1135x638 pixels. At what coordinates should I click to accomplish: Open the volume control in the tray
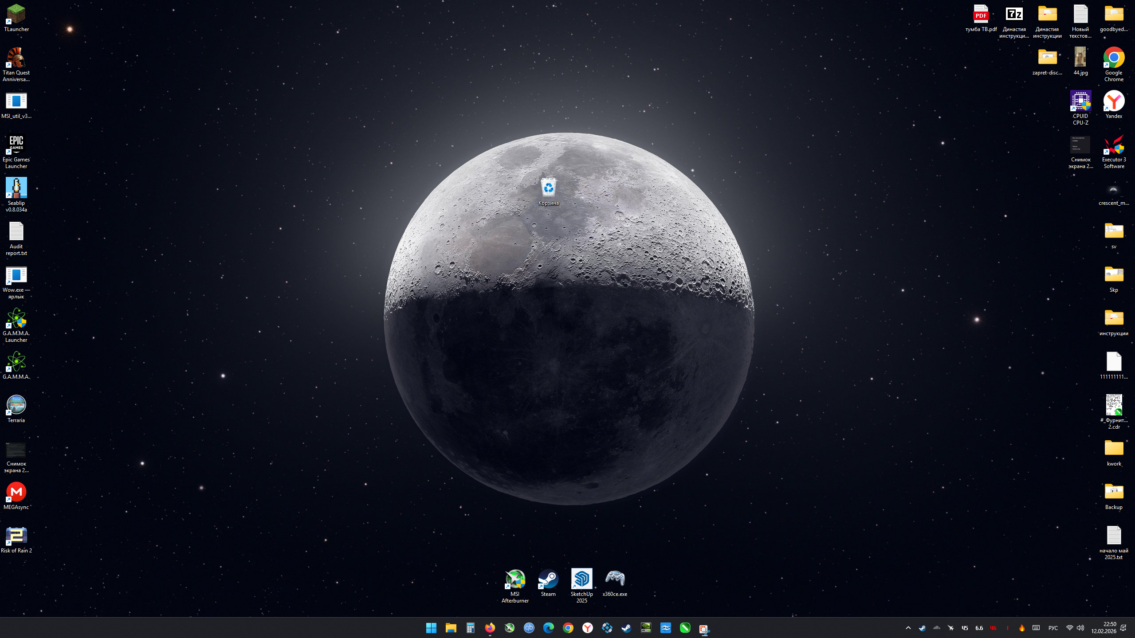[1080, 628]
